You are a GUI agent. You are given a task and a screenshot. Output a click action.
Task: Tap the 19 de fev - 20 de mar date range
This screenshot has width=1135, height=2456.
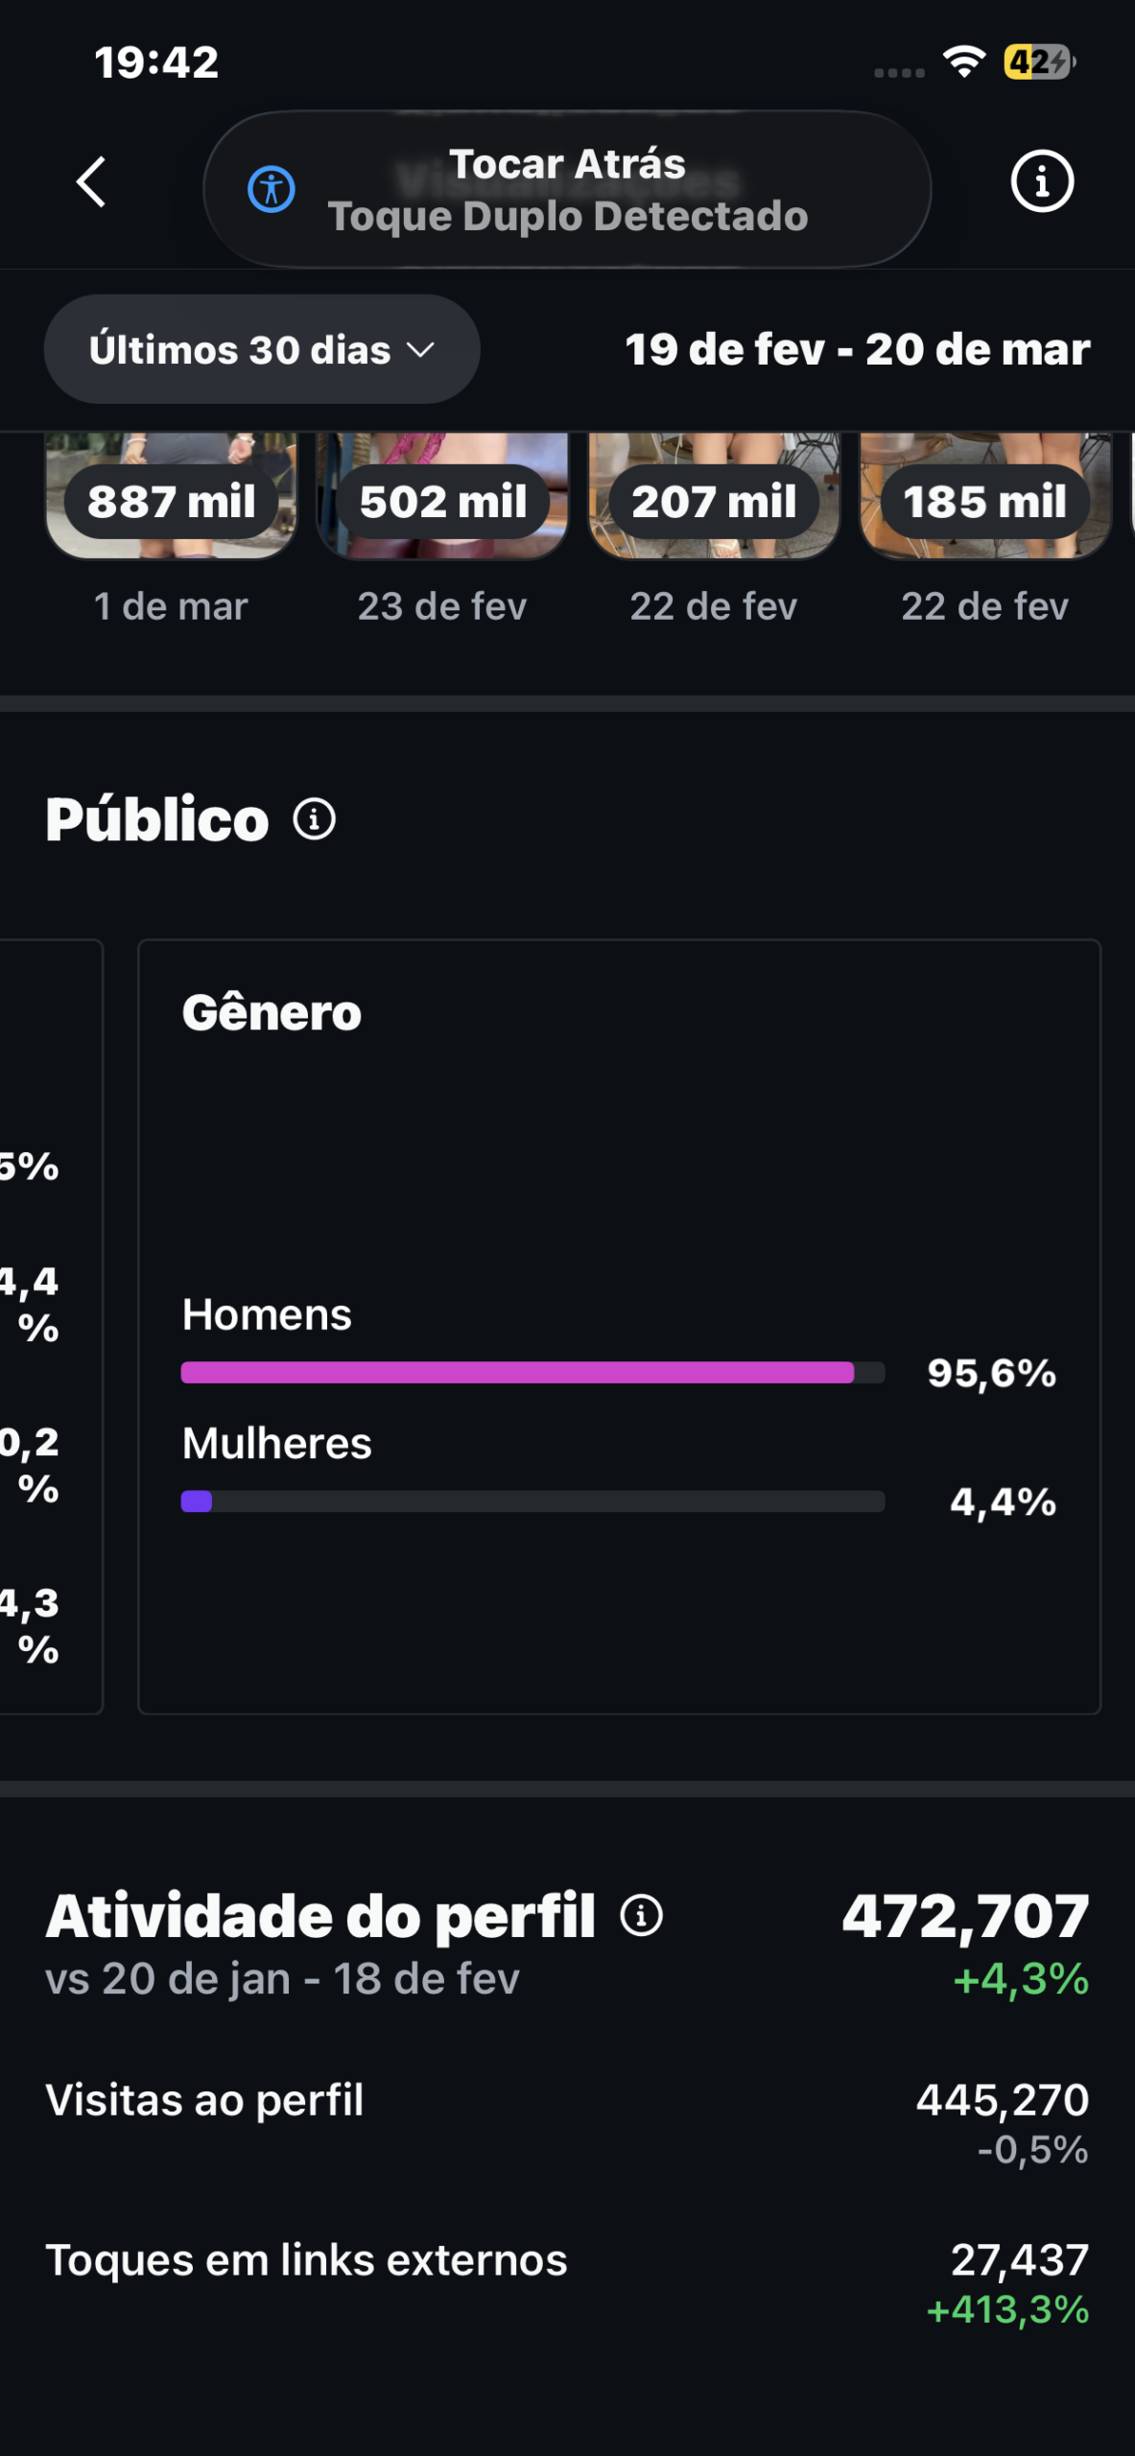(x=857, y=349)
